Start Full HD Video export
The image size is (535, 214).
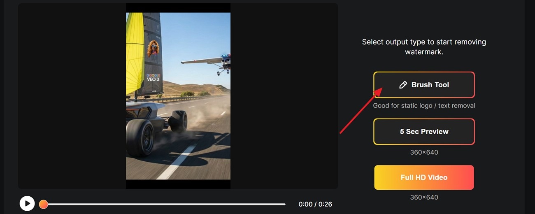(424, 177)
